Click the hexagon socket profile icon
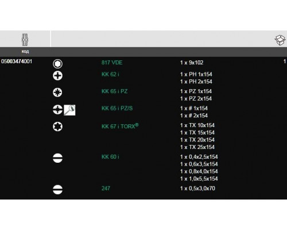This screenshot has width=287, height=230. point(57,64)
